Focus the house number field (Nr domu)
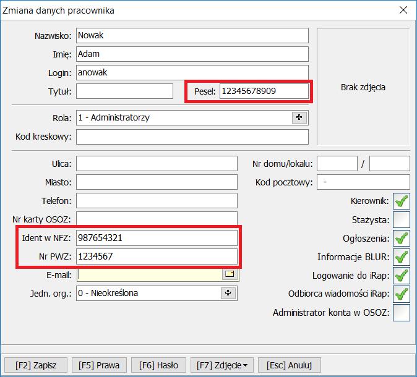 coord(337,163)
